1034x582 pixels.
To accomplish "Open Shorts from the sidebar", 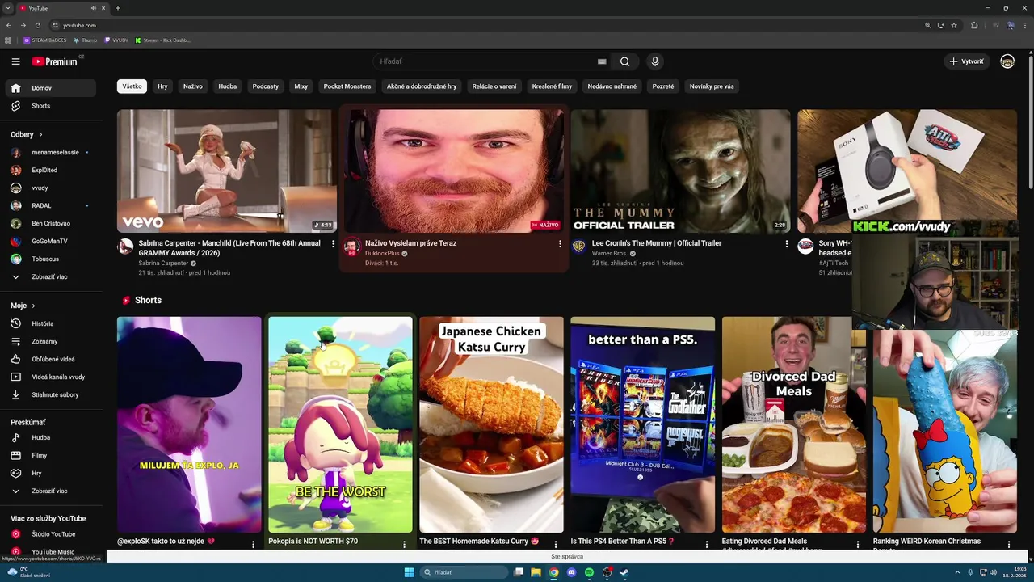I will (50, 106).
